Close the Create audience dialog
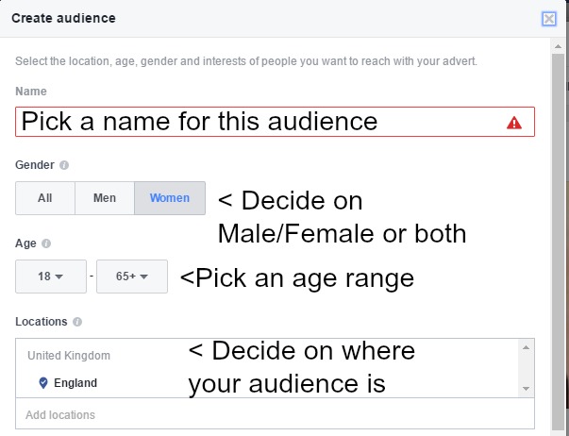This screenshot has width=569, height=436. click(x=549, y=18)
